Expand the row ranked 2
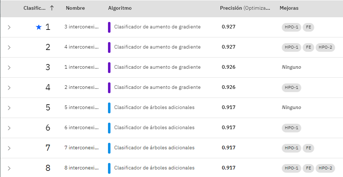Screen dimensions: 343x177 [x=9, y=47]
